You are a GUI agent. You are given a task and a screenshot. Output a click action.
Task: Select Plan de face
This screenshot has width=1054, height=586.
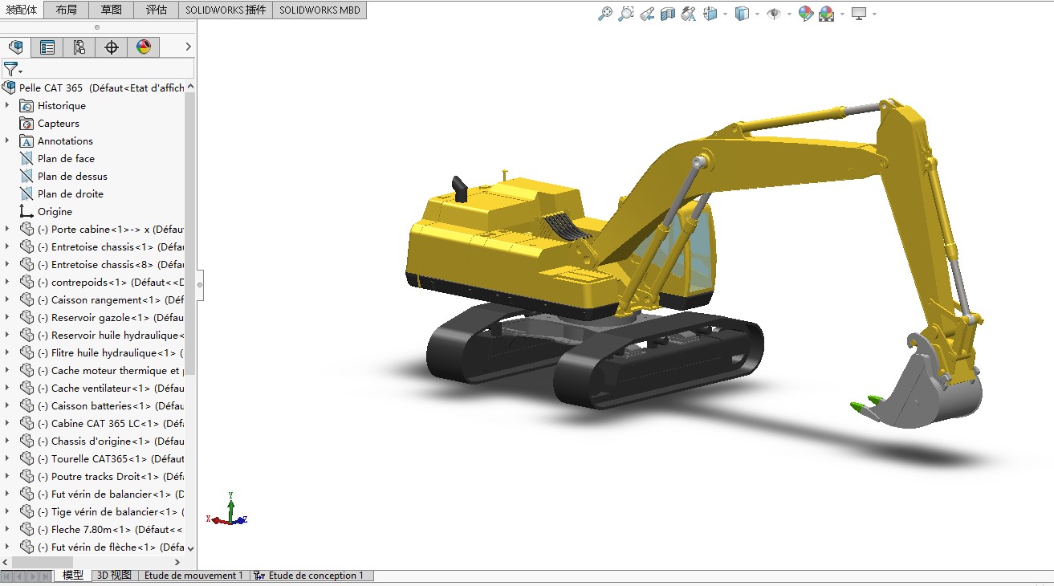click(65, 158)
